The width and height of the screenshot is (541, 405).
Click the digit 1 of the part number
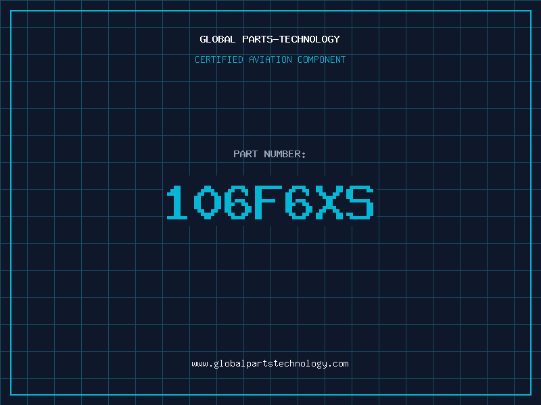point(177,202)
